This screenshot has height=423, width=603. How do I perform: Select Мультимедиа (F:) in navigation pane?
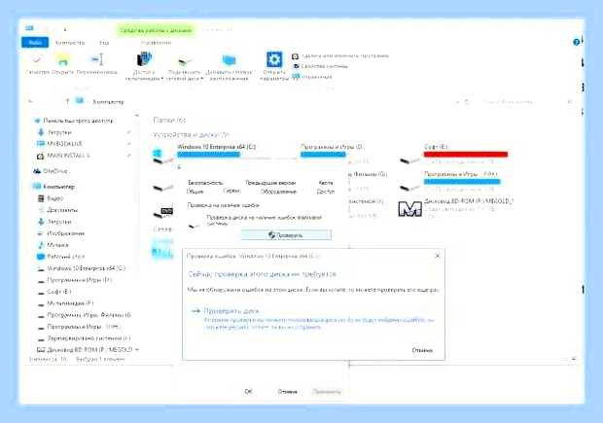(65, 303)
